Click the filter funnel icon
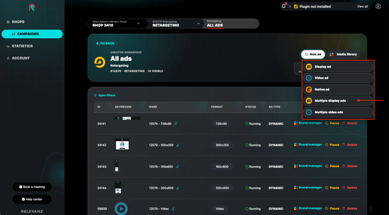 click(x=95, y=96)
